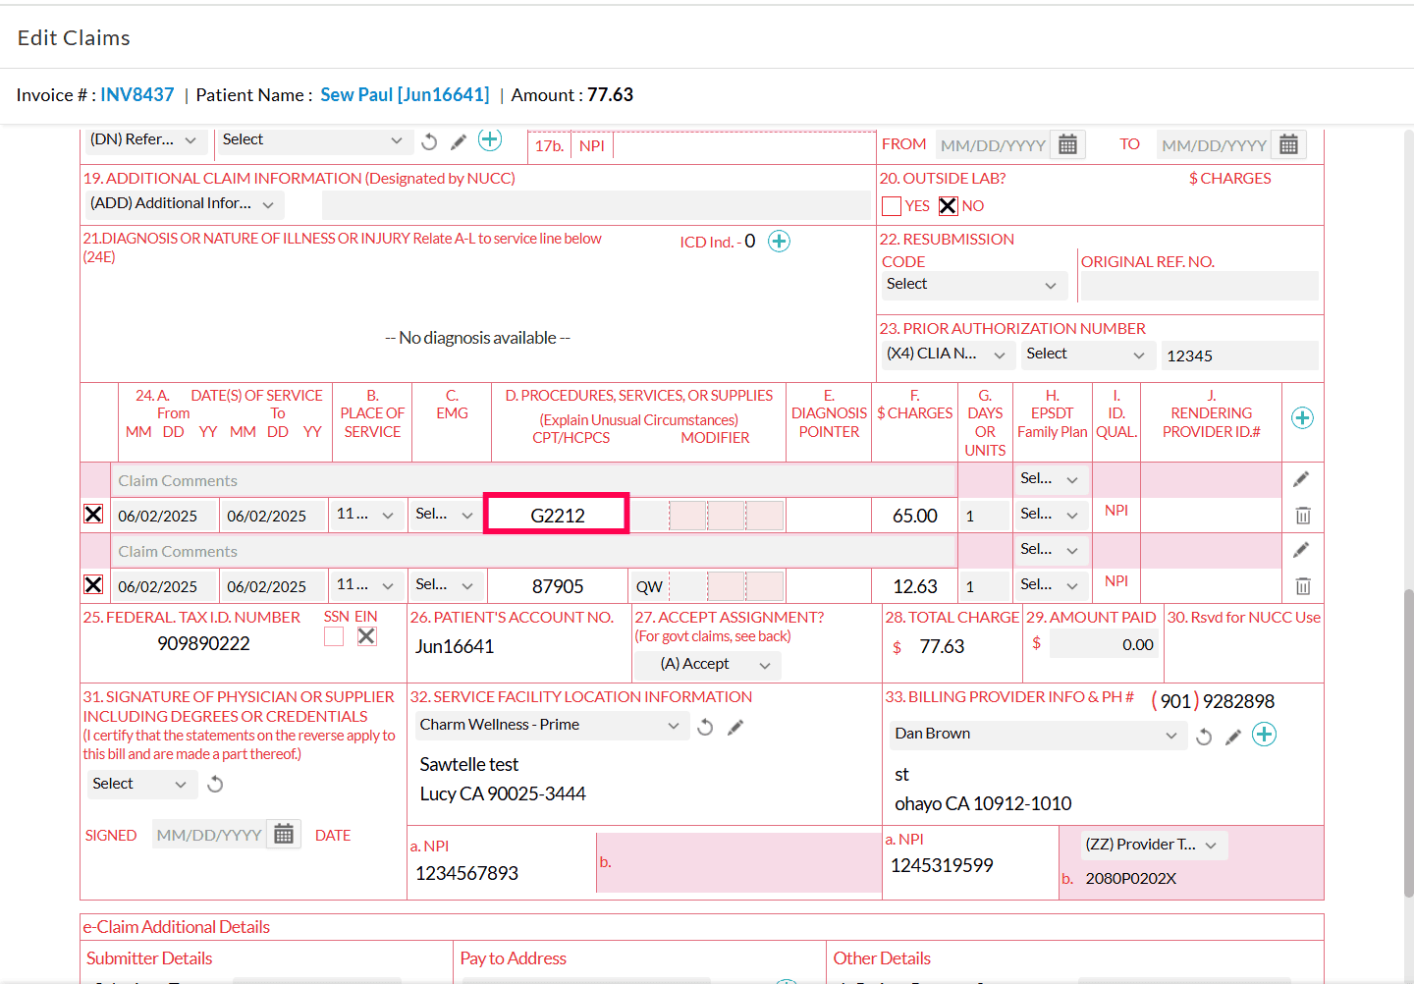The height and width of the screenshot is (984, 1414).
Task: Delete the G2212 service line
Action: [x=1302, y=516]
